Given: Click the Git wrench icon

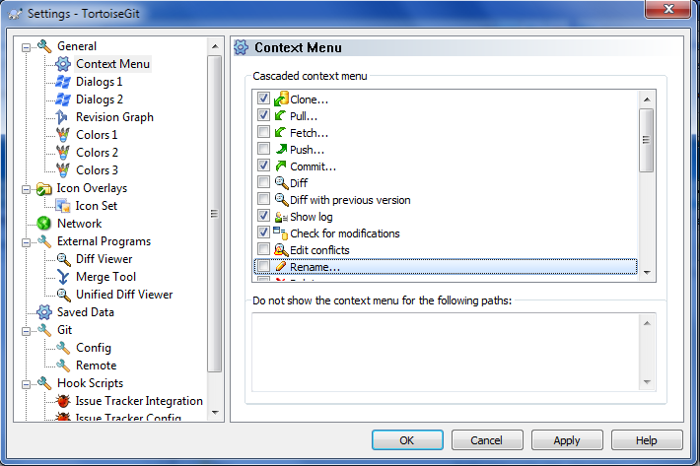Looking at the screenshot, I should pos(44,330).
